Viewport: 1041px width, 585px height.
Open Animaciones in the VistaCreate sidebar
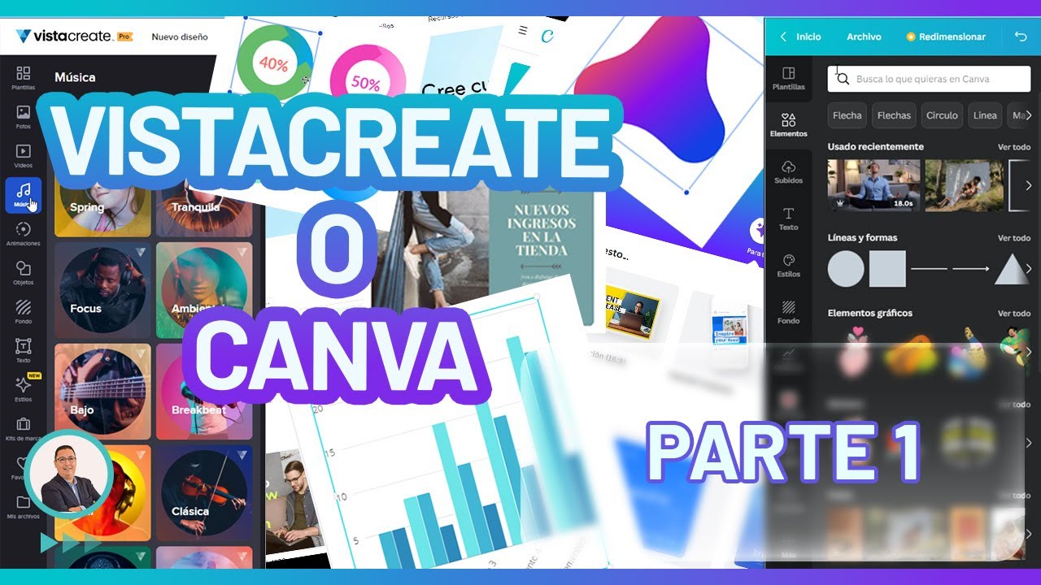coord(23,233)
